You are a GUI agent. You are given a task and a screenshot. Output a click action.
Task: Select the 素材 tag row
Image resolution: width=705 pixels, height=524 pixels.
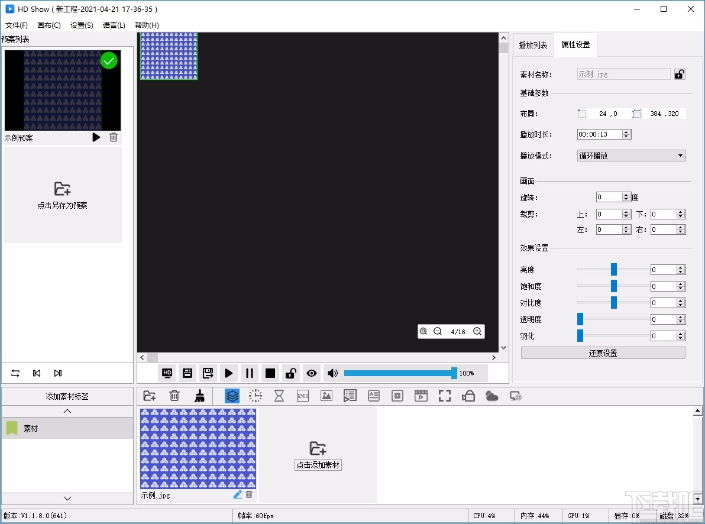[x=67, y=428]
